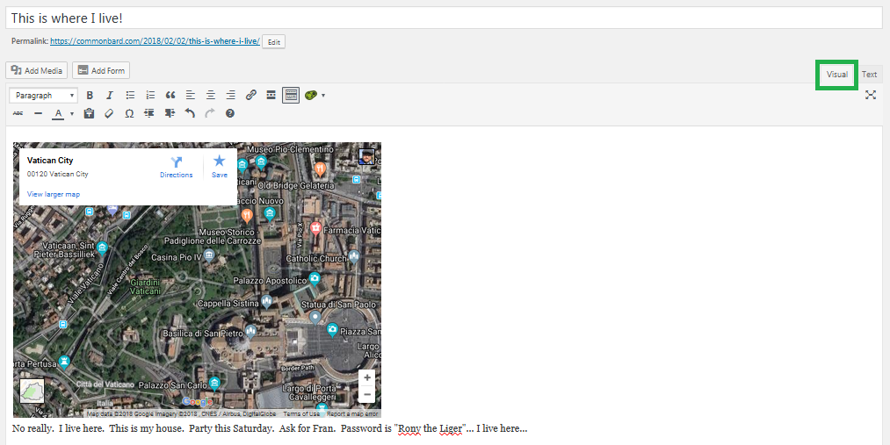The width and height of the screenshot is (890, 445).
Task: Open View larger map link
Action: [x=54, y=195]
